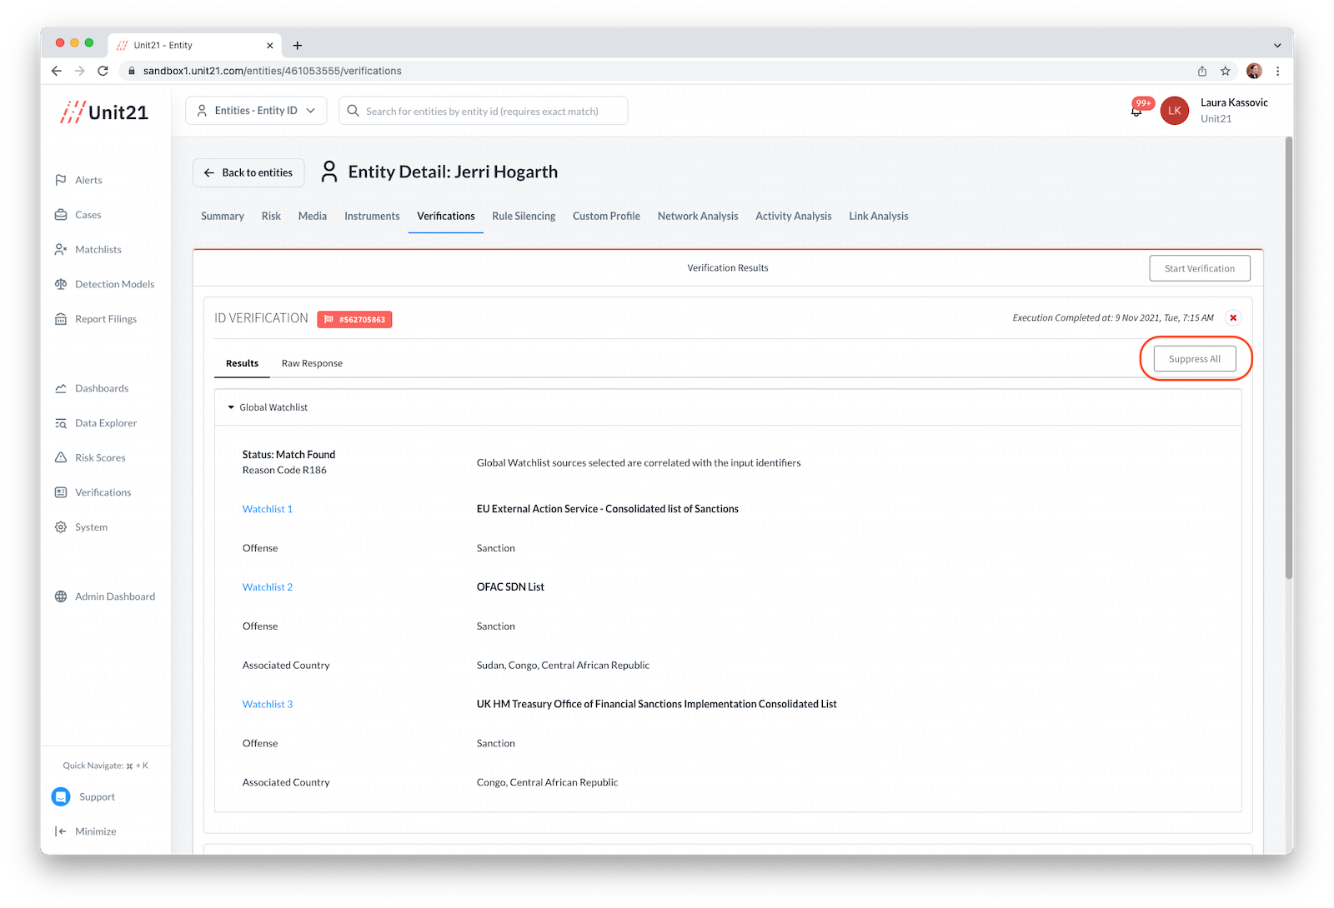Screen dimensions: 1334x908
Task: Open a new browser tab
Action: pos(298,46)
